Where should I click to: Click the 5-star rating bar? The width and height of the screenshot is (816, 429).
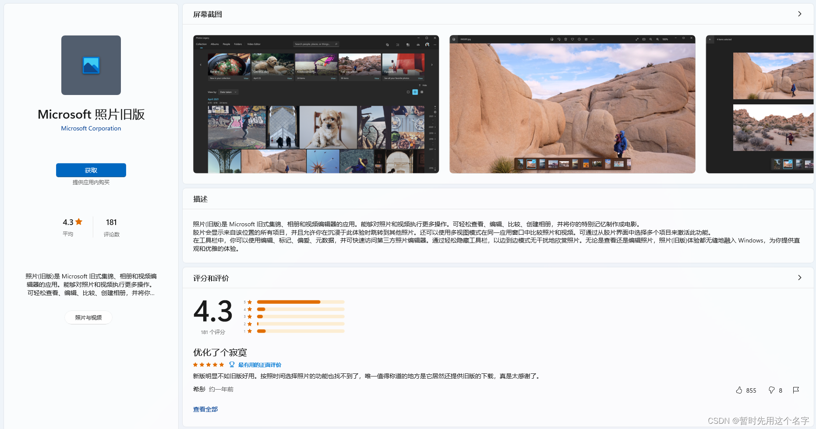click(x=300, y=302)
